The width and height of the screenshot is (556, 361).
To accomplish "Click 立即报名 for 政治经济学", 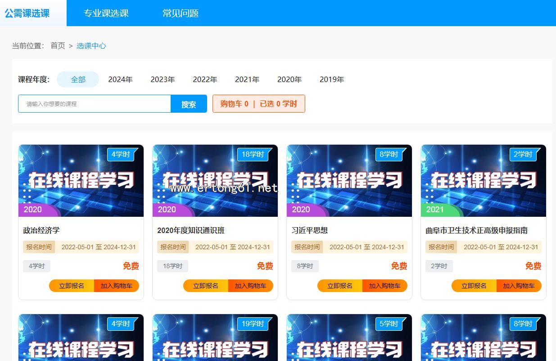I will 72,286.
